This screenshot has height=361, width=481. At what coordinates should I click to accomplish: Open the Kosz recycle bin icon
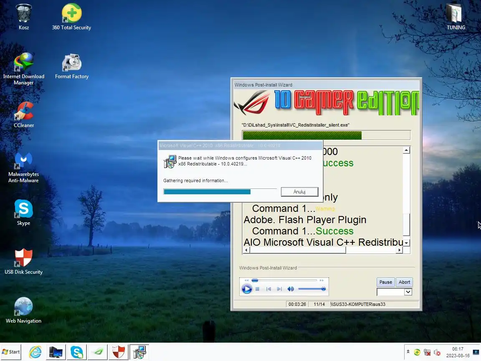tap(24, 17)
